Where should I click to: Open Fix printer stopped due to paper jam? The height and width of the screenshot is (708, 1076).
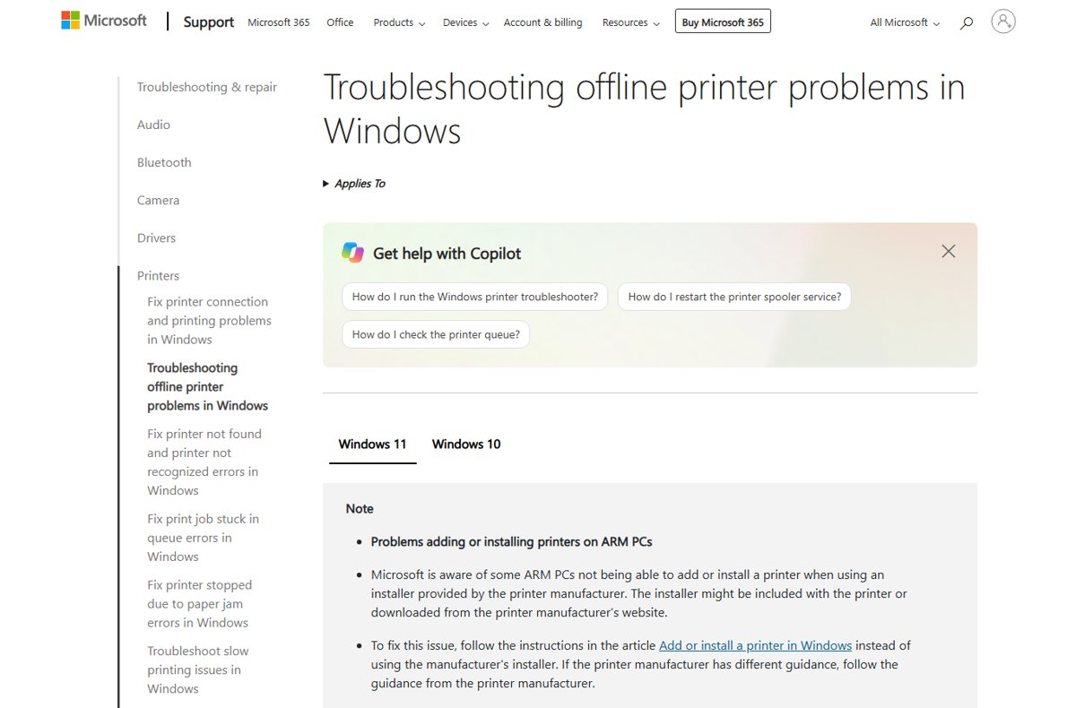199,604
